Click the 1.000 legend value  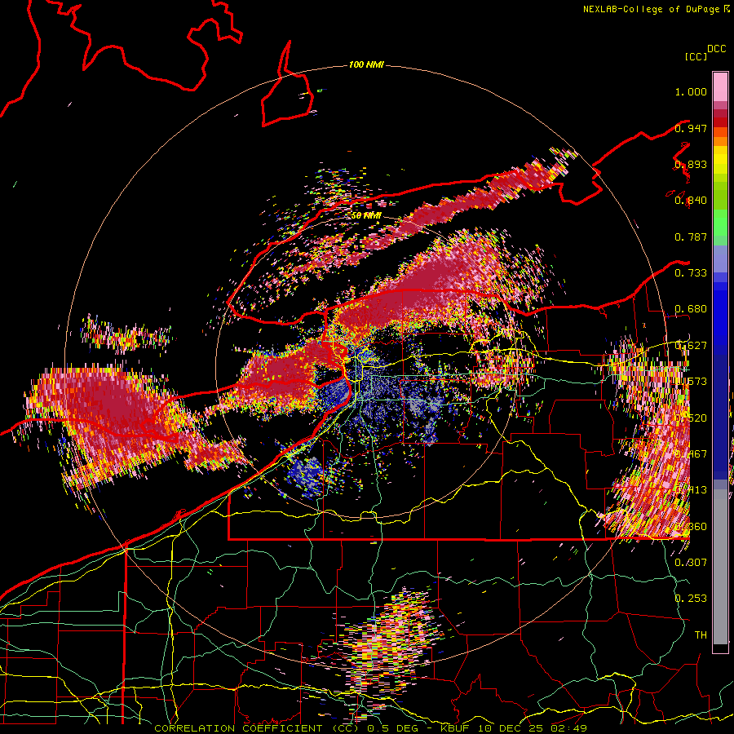click(x=691, y=91)
